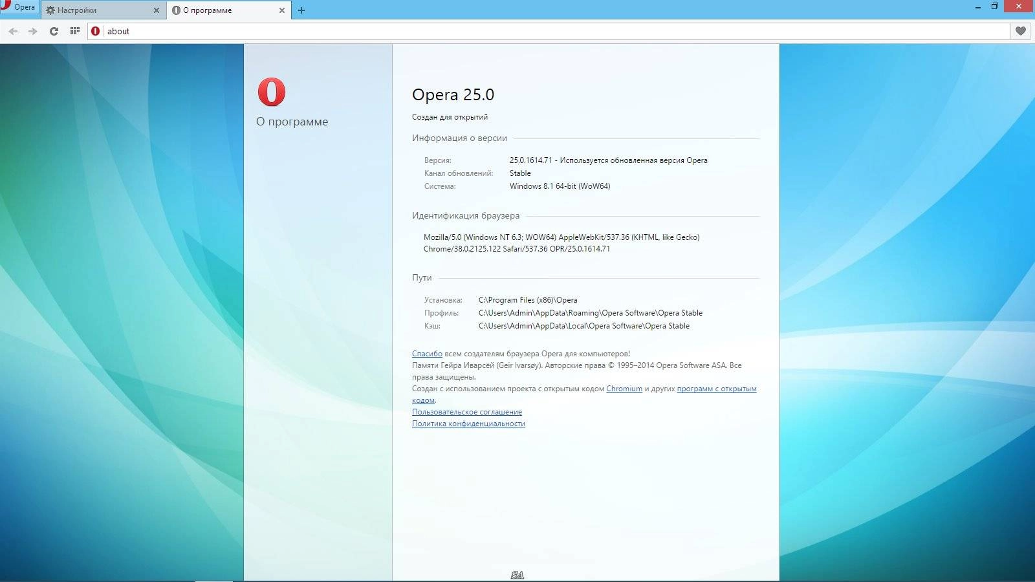This screenshot has width=1035, height=582.
Task: Click the О программе sidebar heading
Action: (292, 122)
